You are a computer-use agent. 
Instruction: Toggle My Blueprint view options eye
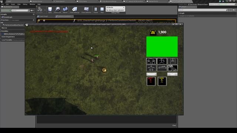[32, 10]
